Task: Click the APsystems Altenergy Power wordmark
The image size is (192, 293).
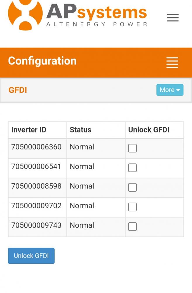Action: coord(96,16)
